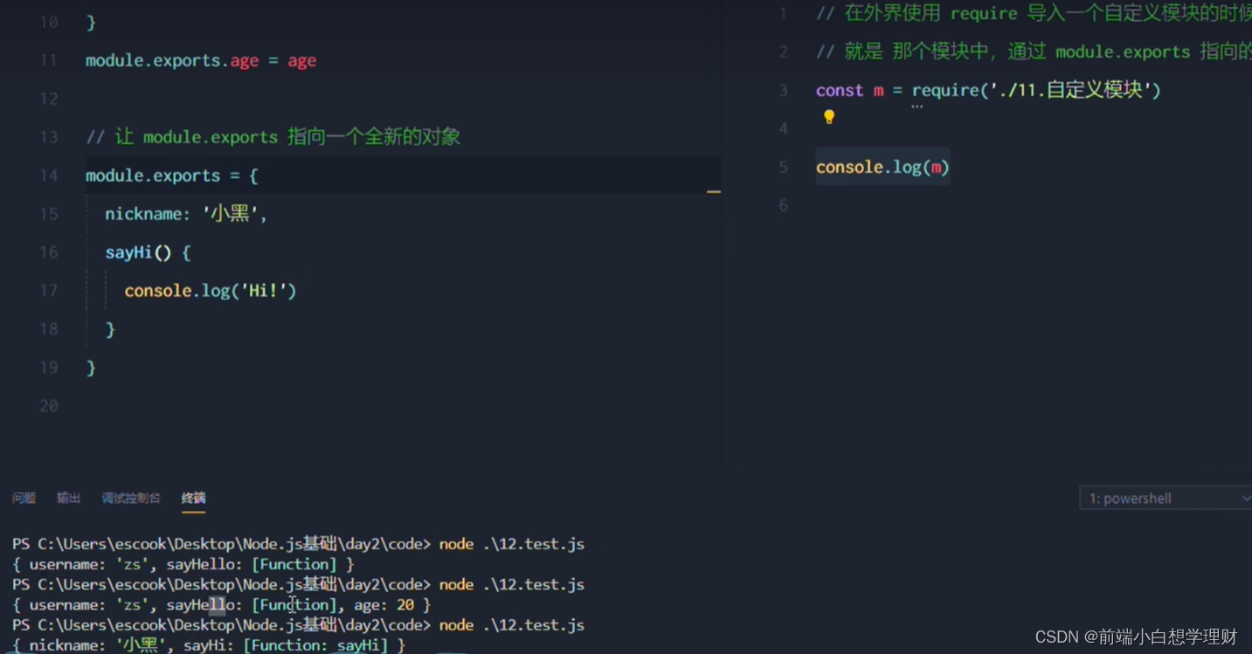
Task: Click line number 5 in right editor
Action: (784, 167)
